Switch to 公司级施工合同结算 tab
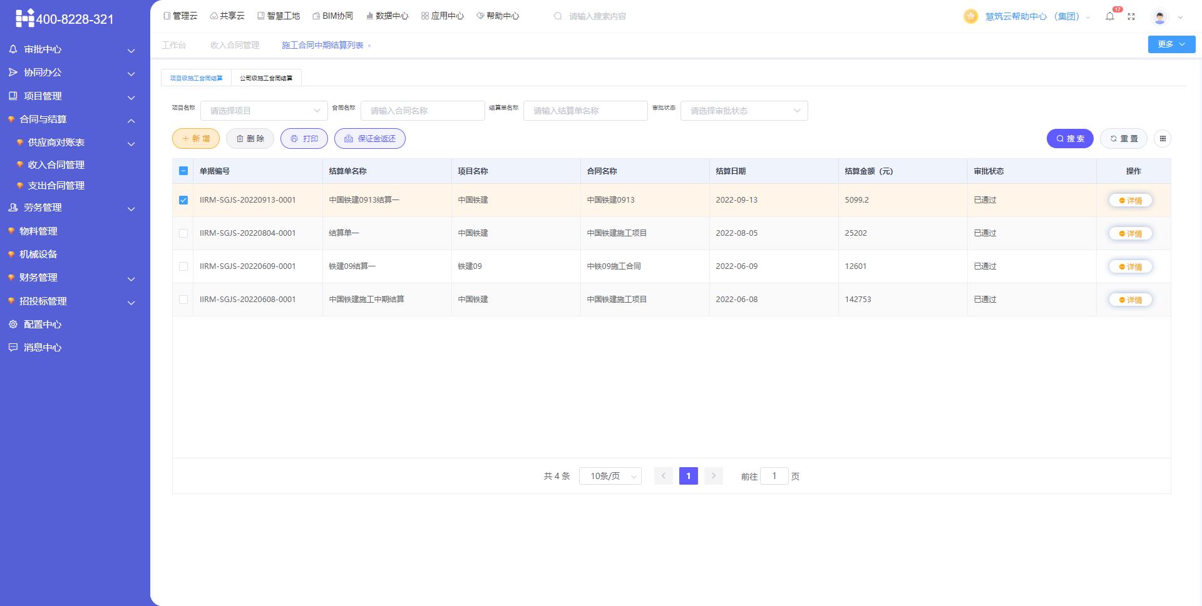 coord(266,78)
